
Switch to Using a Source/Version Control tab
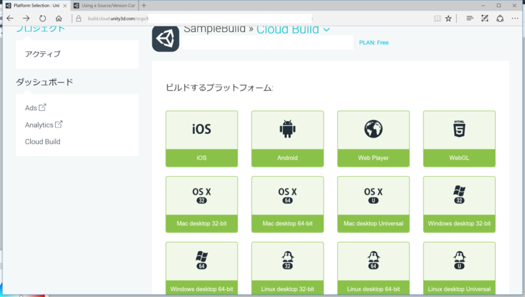point(105,5)
